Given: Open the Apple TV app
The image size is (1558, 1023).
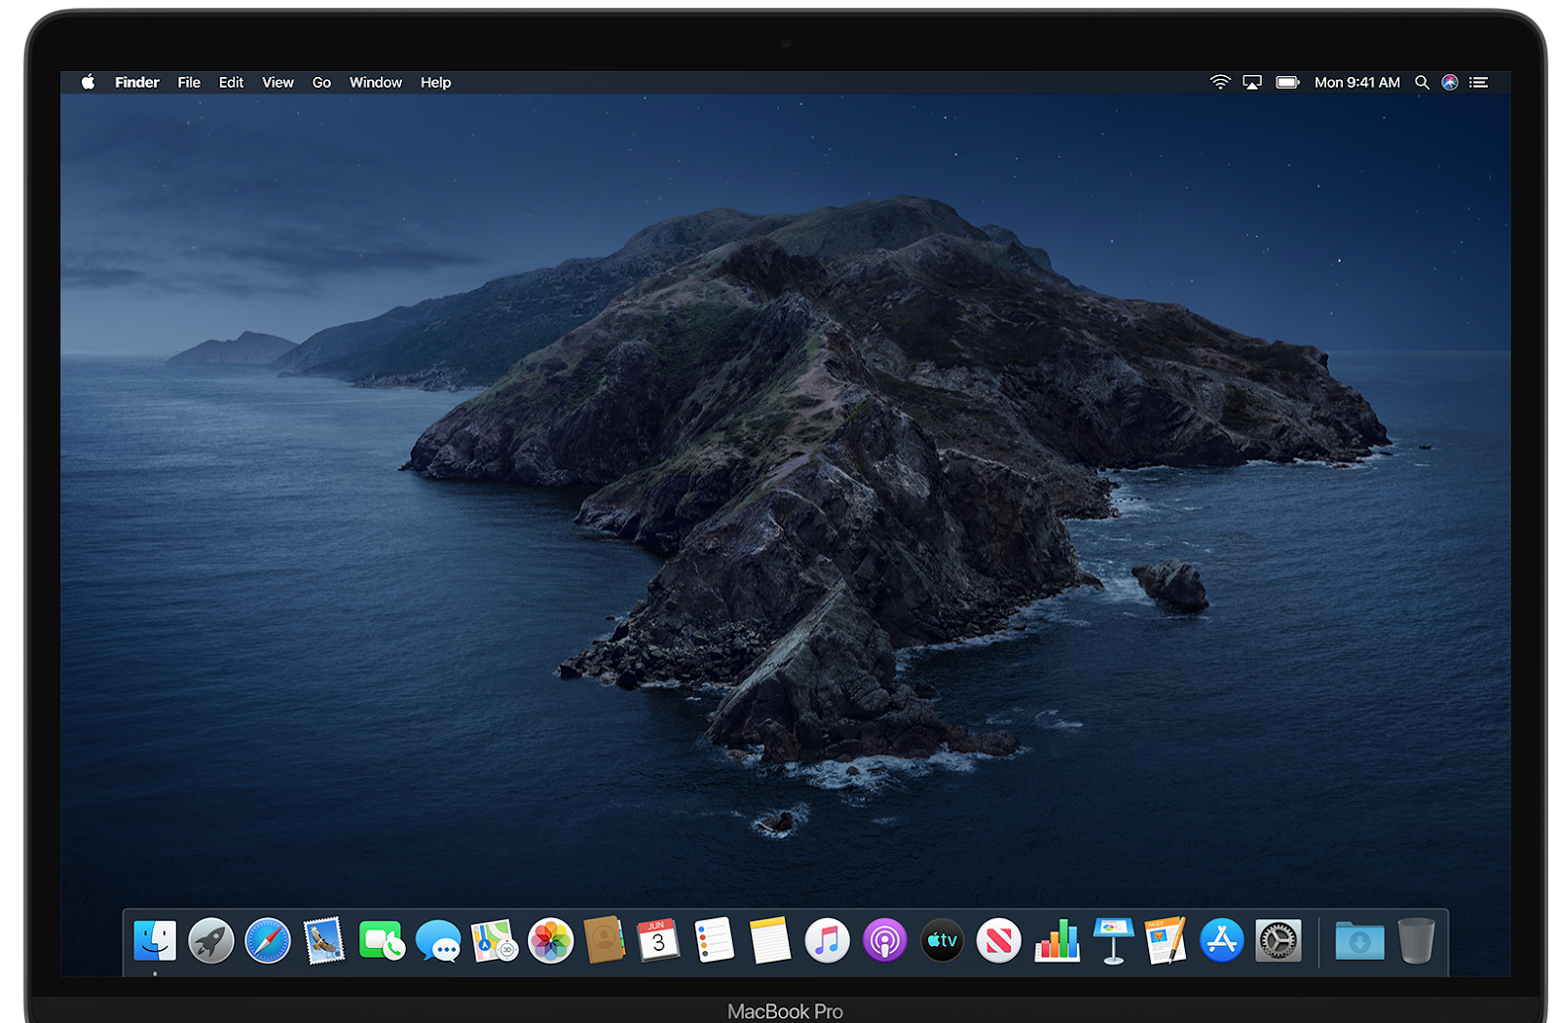Looking at the screenshot, I should point(941,940).
